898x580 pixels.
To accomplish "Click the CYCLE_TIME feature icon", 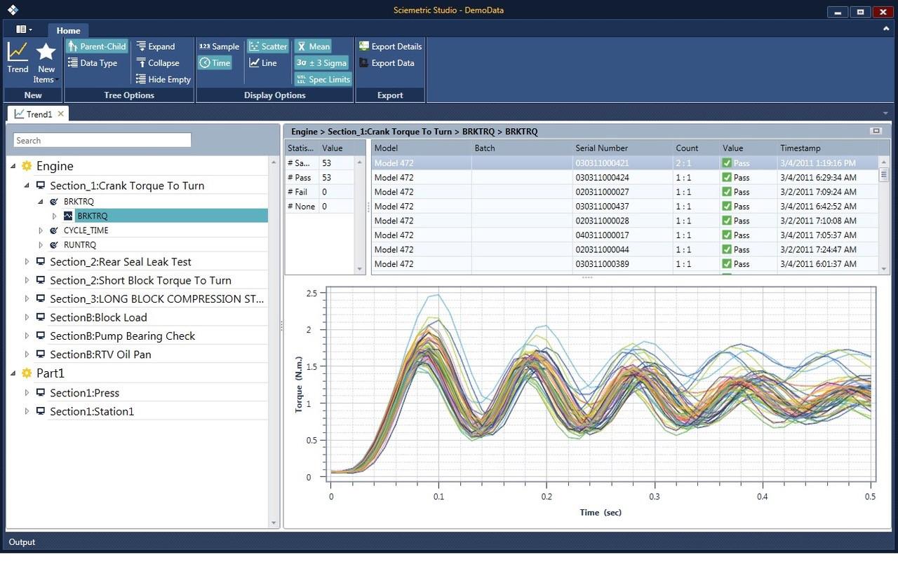I will (x=54, y=230).
